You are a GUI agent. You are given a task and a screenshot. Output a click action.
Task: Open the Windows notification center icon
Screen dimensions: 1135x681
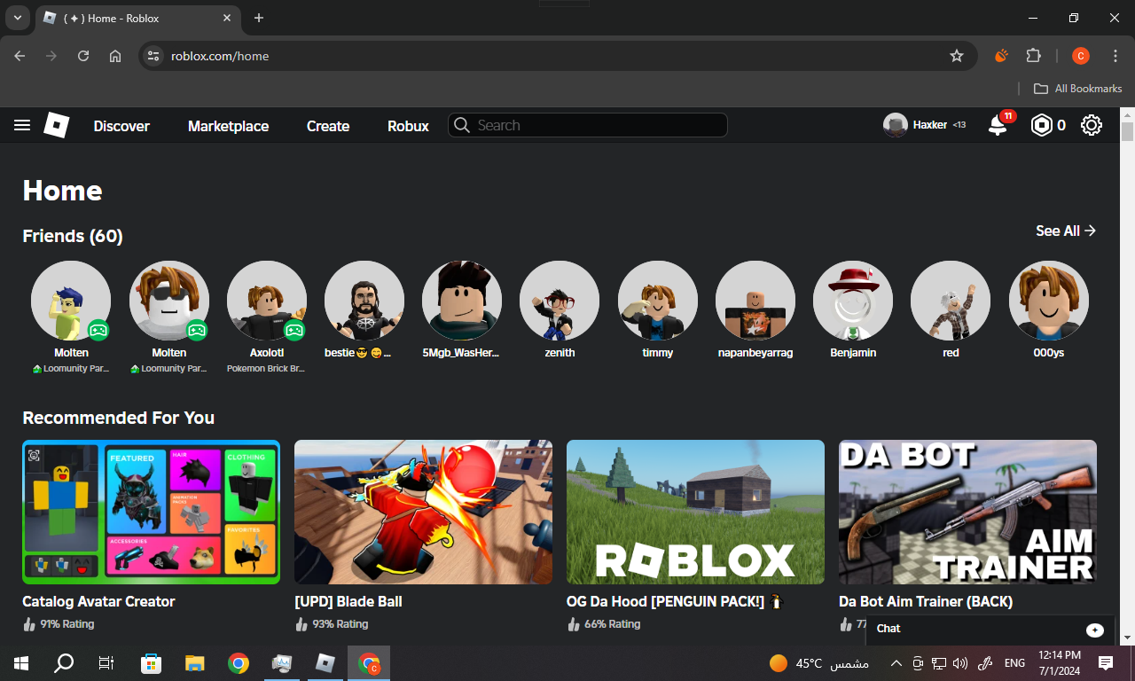pos(1106,662)
